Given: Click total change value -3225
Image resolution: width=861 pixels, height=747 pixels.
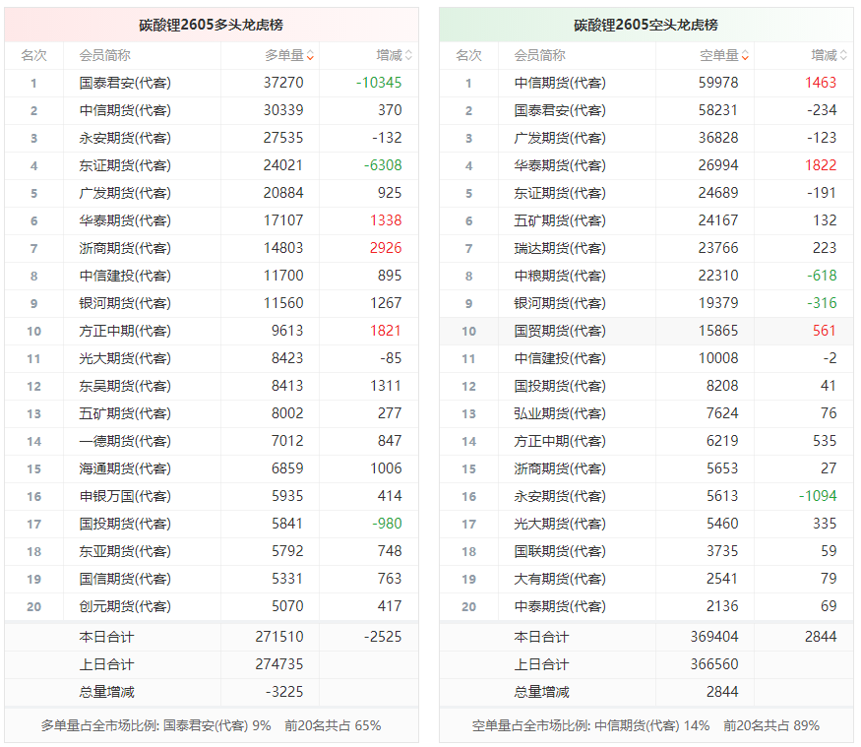Looking at the screenshot, I should click(x=284, y=692).
